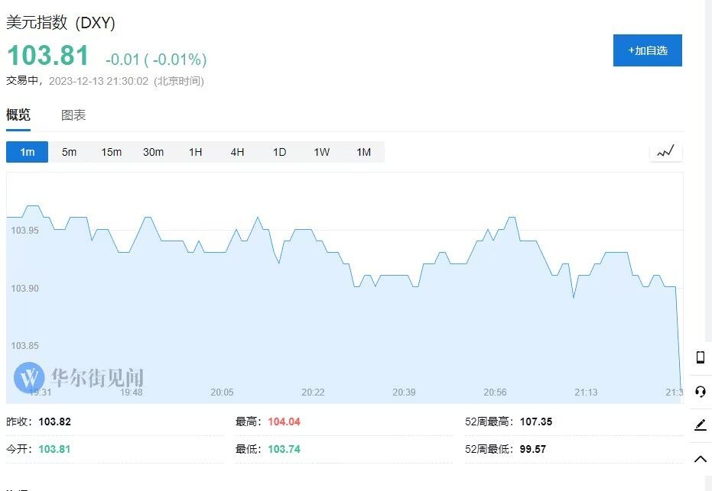This screenshot has width=712, height=491.
Task: Click the pencil feedback icon
Action: [x=701, y=425]
